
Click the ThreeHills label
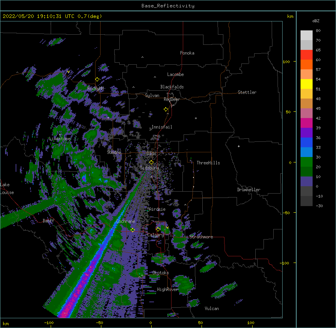pyautogui.click(x=208, y=163)
